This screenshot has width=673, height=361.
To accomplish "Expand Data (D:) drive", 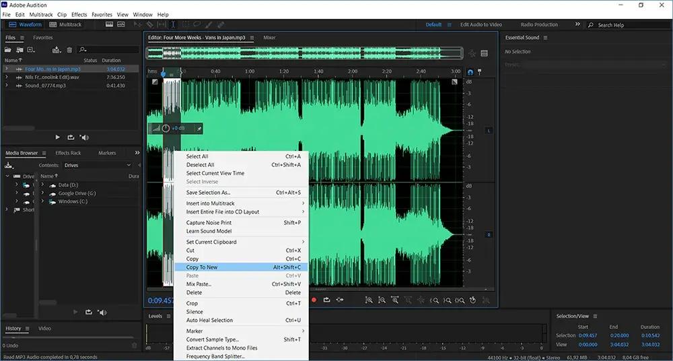I will coord(42,185).
